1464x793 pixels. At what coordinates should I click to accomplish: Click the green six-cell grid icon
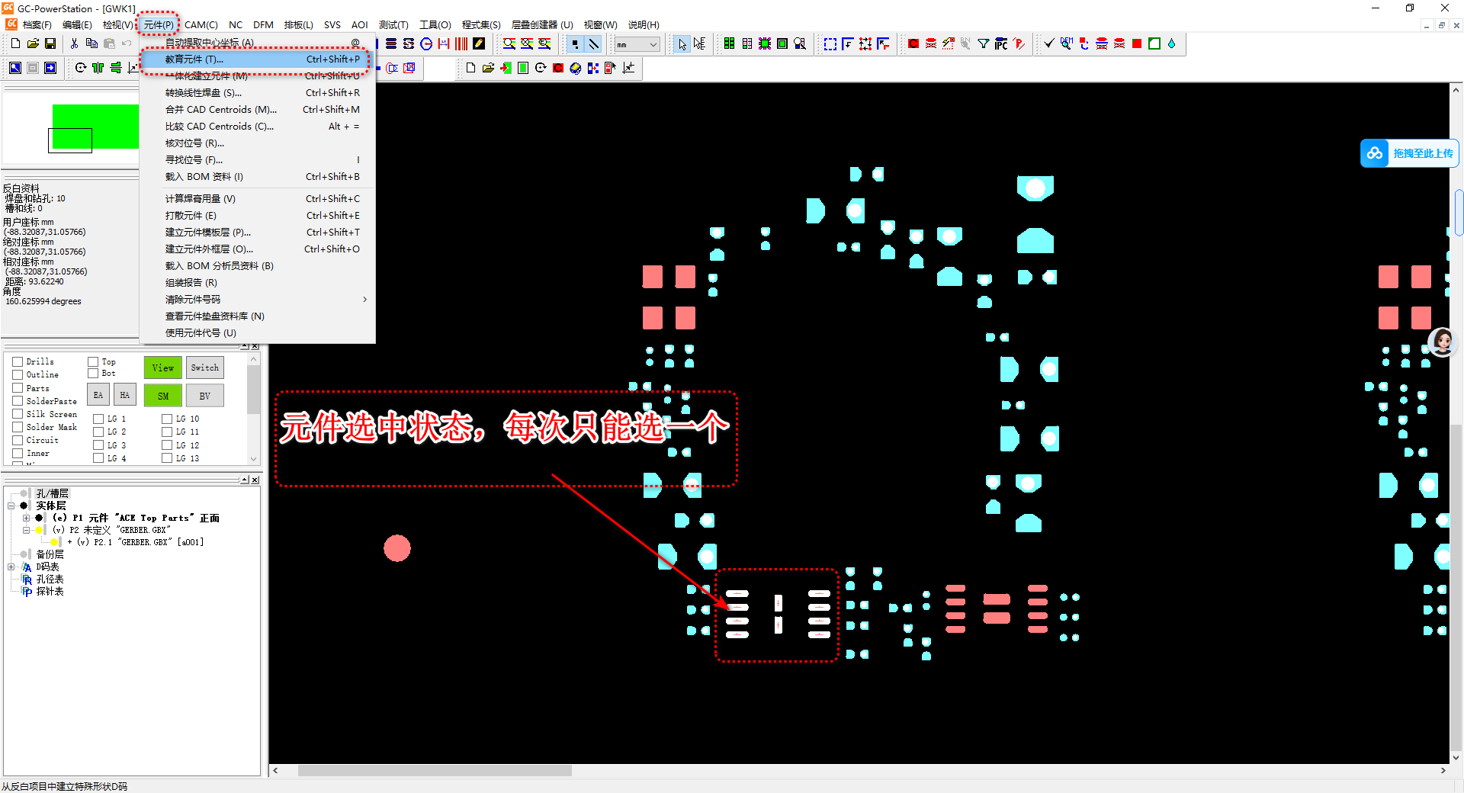[730, 44]
